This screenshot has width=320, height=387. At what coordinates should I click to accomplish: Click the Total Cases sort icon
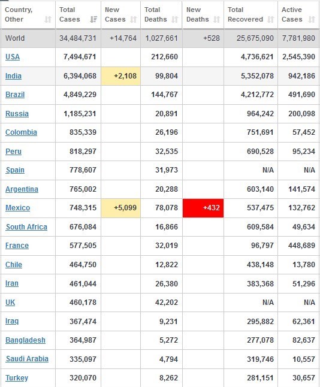(x=93, y=19)
